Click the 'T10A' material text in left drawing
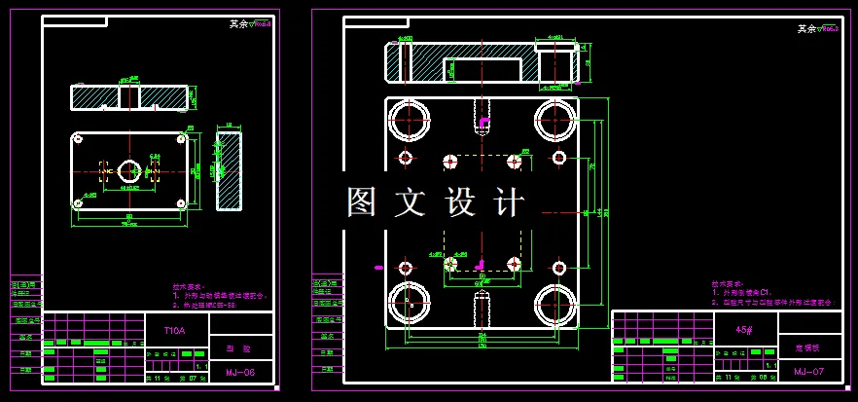This screenshot has height=402, width=858. click(175, 331)
